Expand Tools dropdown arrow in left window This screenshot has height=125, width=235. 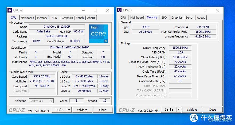click(69, 110)
